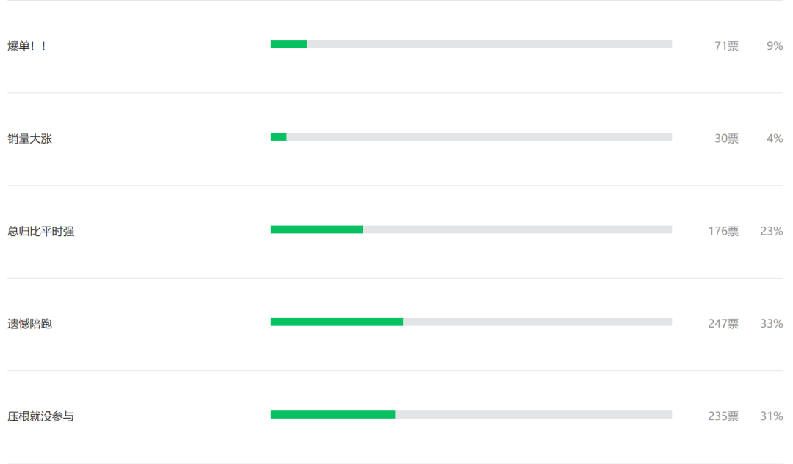
Task: Select the 总归比平时强 poll option
Action: point(41,231)
